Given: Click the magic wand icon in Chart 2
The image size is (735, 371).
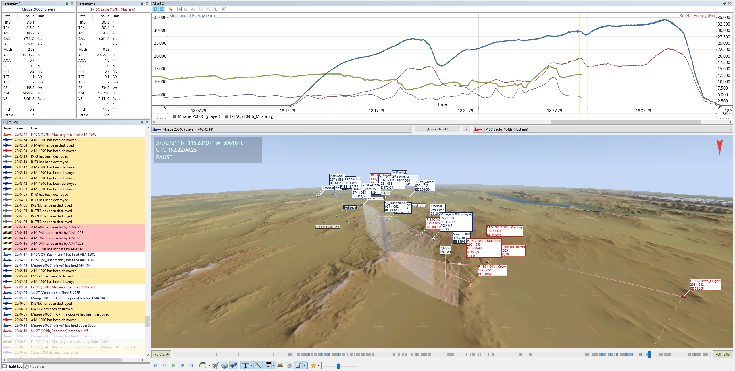Looking at the screenshot, I should 170,9.
